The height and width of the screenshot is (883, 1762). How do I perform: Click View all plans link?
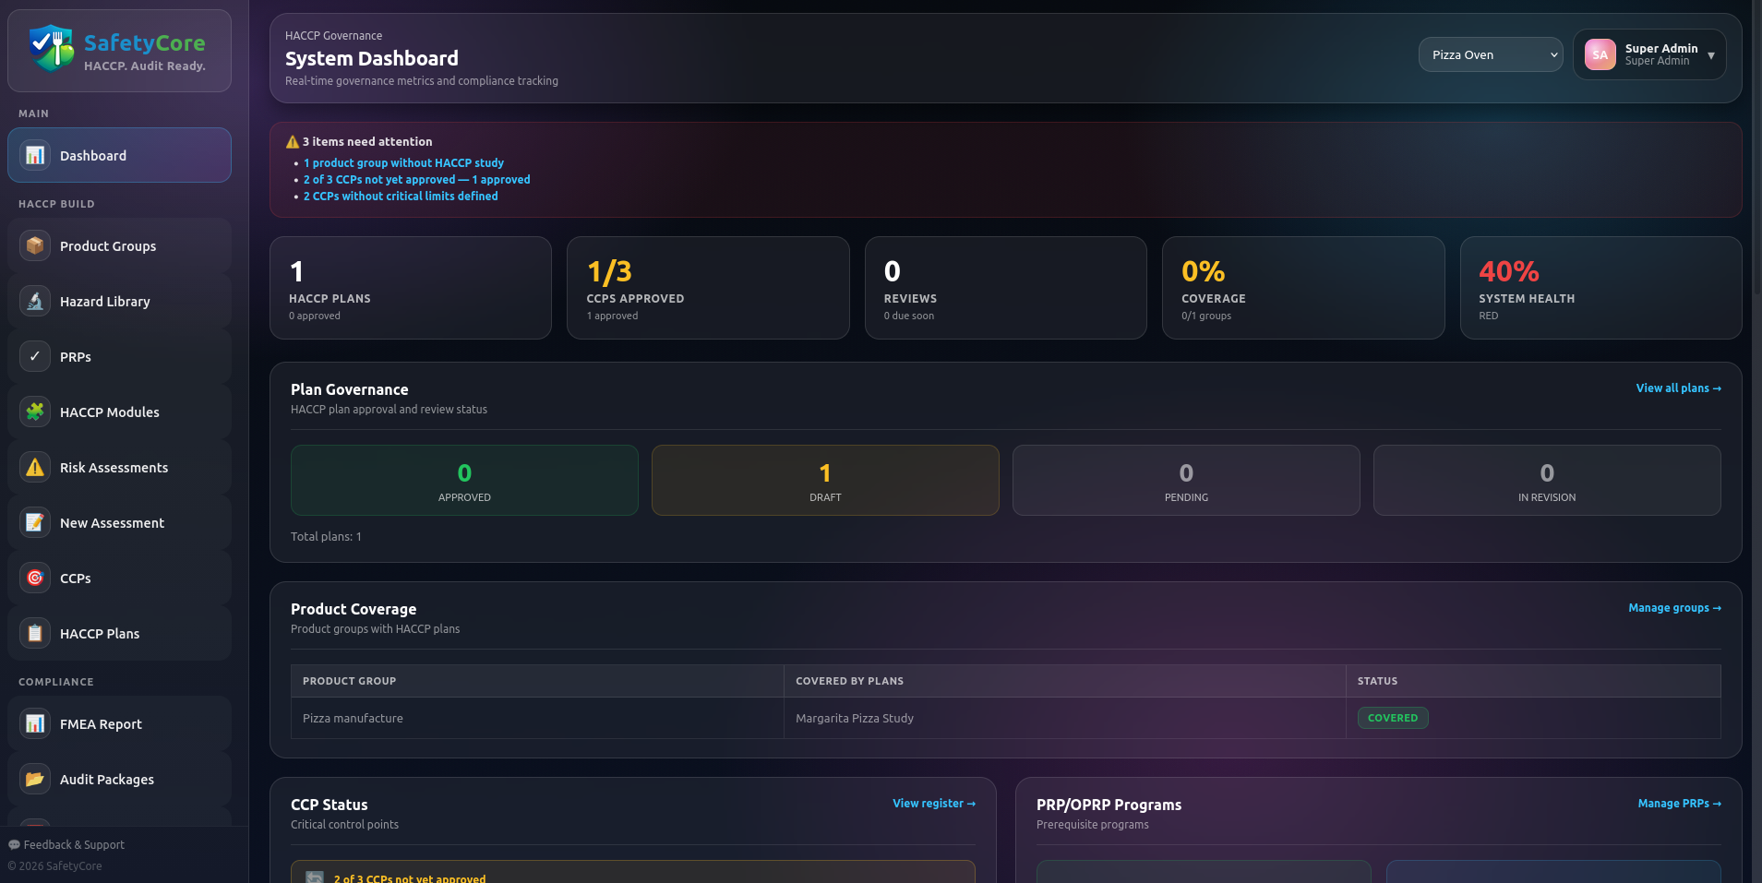tap(1678, 388)
